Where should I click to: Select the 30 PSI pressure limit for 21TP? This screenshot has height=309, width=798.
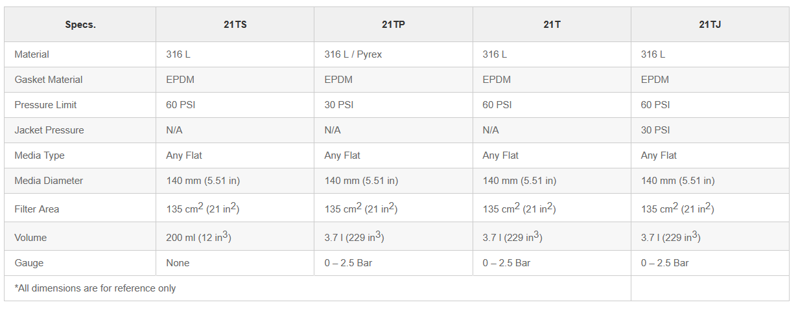(x=339, y=105)
